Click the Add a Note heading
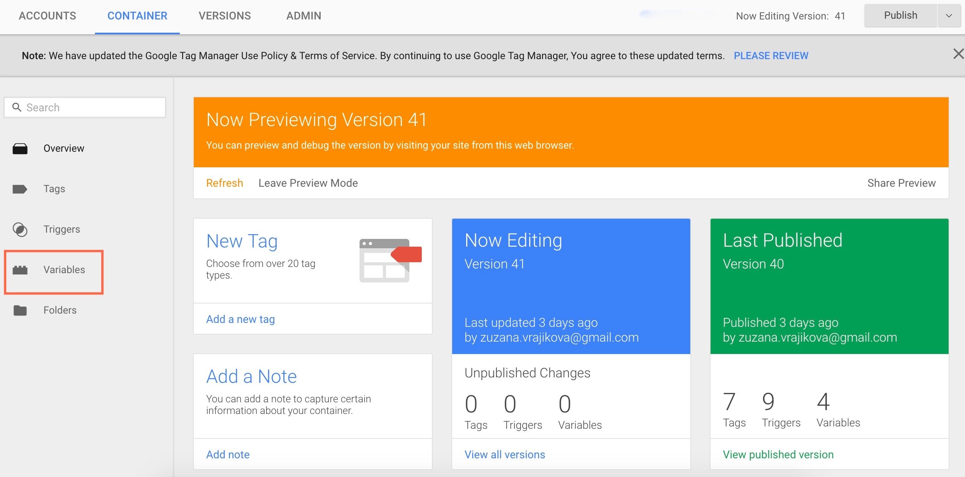 click(251, 377)
